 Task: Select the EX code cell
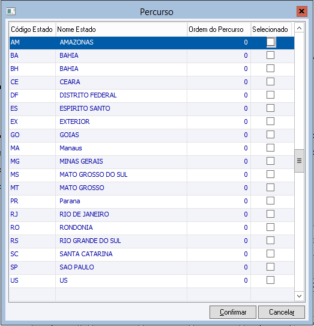[32, 121]
